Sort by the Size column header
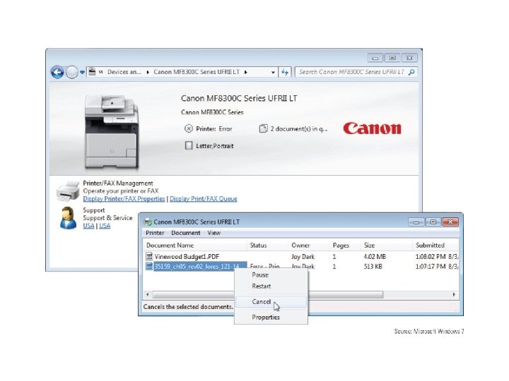Image resolution: width=509 pixels, height=381 pixels. pos(387,246)
